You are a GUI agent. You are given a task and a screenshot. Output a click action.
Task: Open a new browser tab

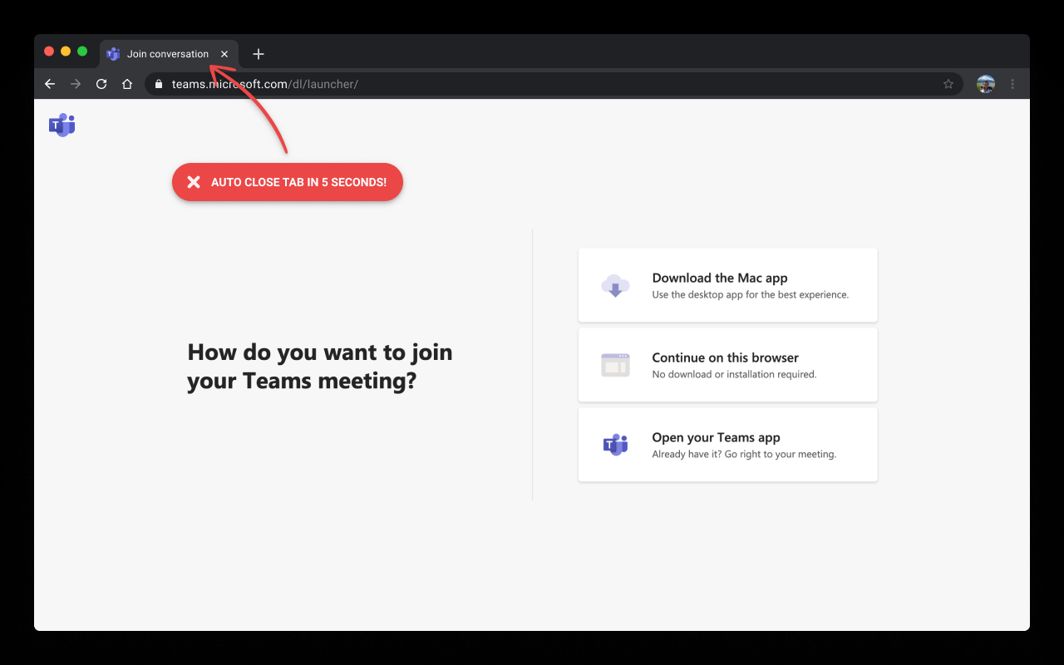(x=259, y=54)
